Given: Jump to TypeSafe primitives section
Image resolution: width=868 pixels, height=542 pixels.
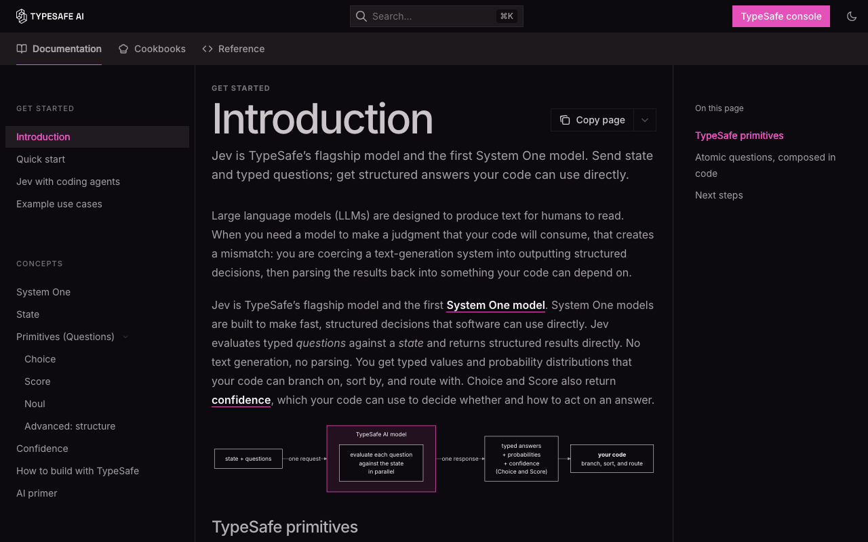Looking at the screenshot, I should coord(739,135).
